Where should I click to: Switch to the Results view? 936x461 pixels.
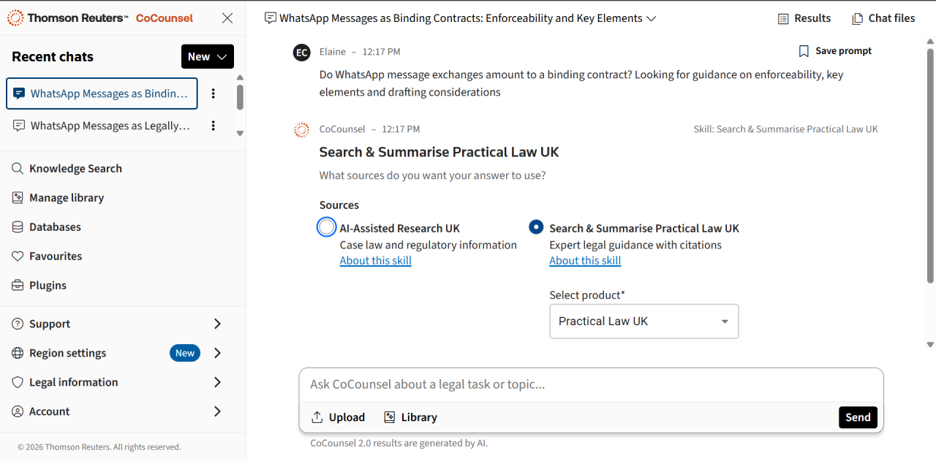pos(804,18)
